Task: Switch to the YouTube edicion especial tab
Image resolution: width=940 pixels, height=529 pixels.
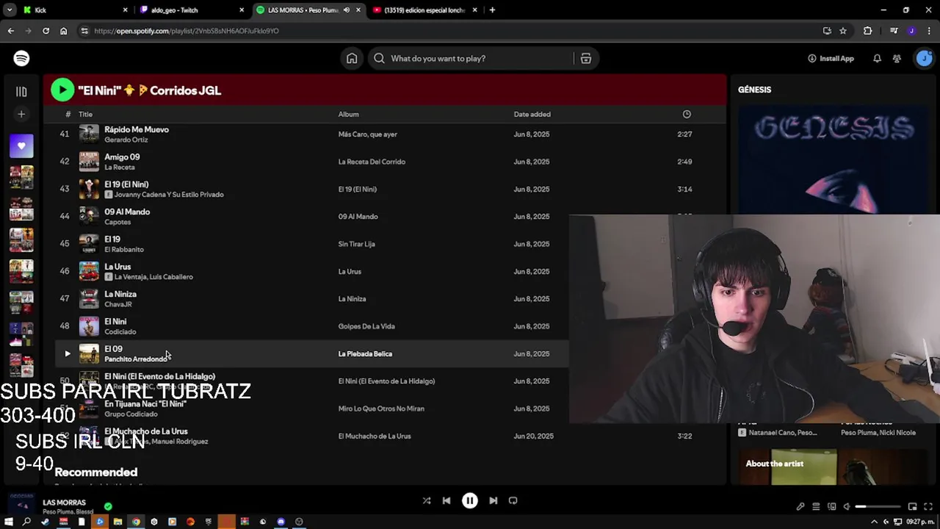Action: coord(424,10)
